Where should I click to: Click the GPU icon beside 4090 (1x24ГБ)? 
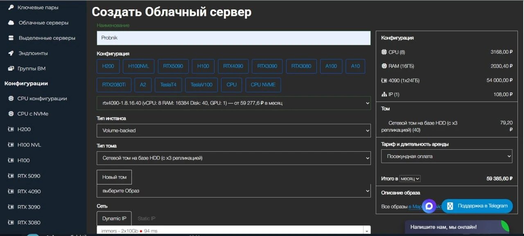(x=384, y=80)
